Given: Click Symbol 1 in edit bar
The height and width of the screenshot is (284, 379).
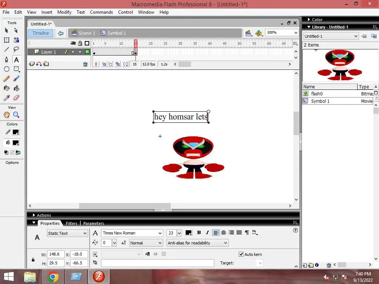Looking at the screenshot, I should pyautogui.click(x=114, y=33).
